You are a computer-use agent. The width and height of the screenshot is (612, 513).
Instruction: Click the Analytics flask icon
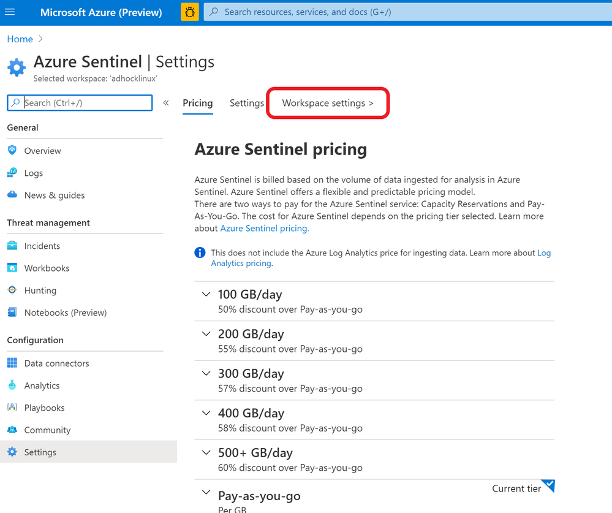[12, 385]
